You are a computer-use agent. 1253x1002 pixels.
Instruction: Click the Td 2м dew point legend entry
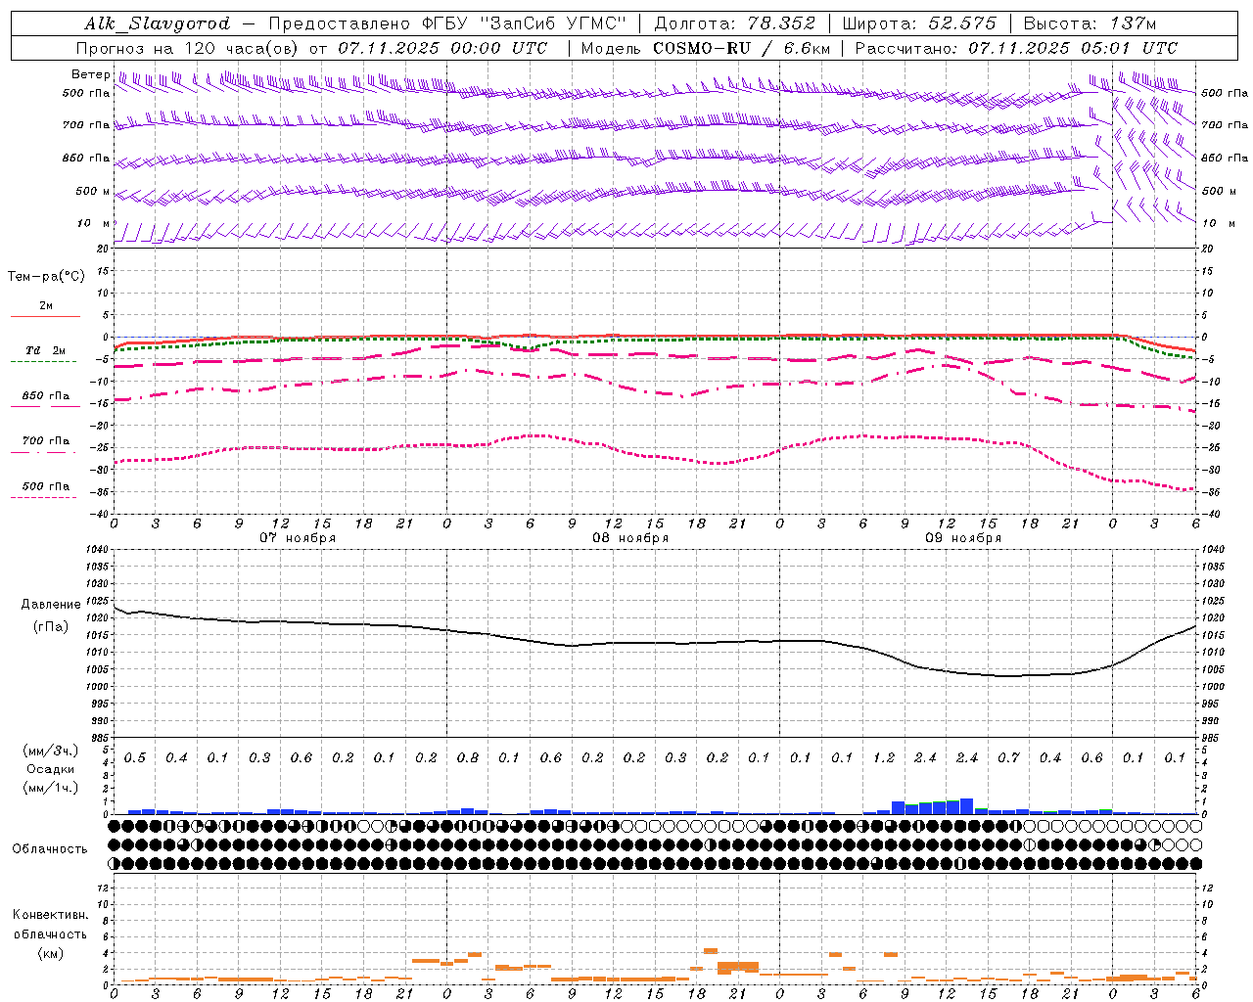(46, 350)
